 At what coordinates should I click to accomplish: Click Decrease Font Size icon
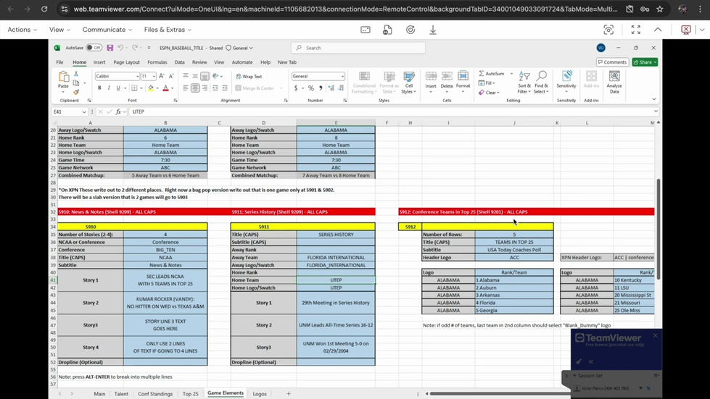171,76
